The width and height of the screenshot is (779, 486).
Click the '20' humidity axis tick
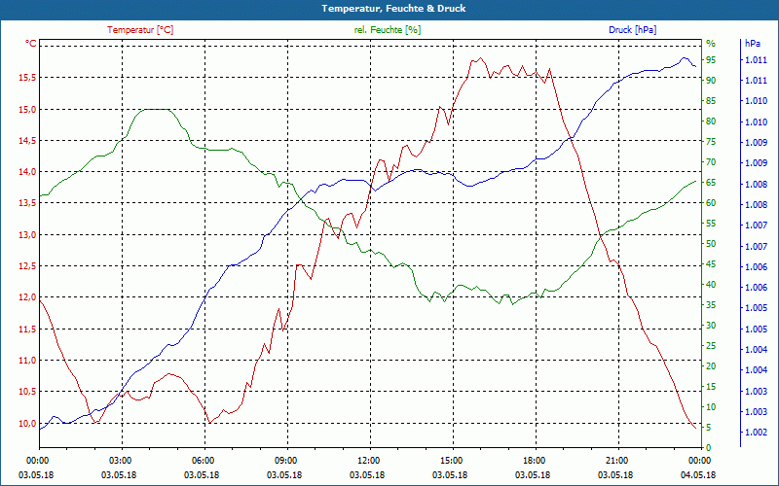pos(711,366)
